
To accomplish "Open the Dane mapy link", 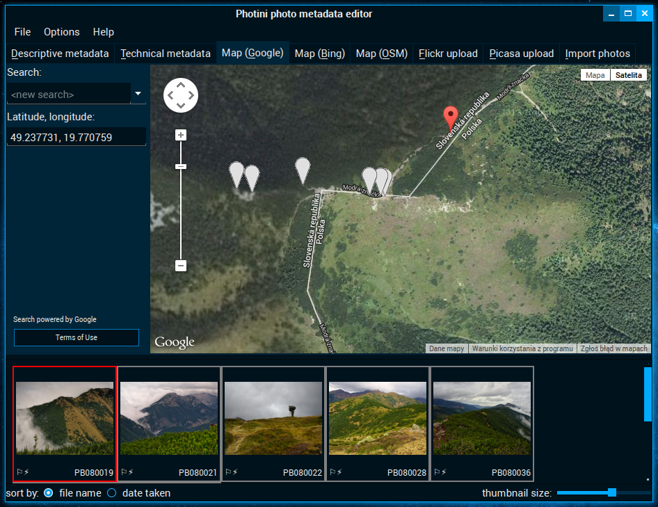I will (x=447, y=348).
